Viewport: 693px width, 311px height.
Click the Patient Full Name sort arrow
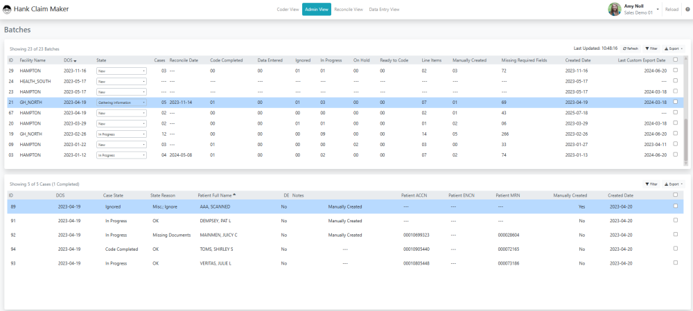[x=234, y=195]
